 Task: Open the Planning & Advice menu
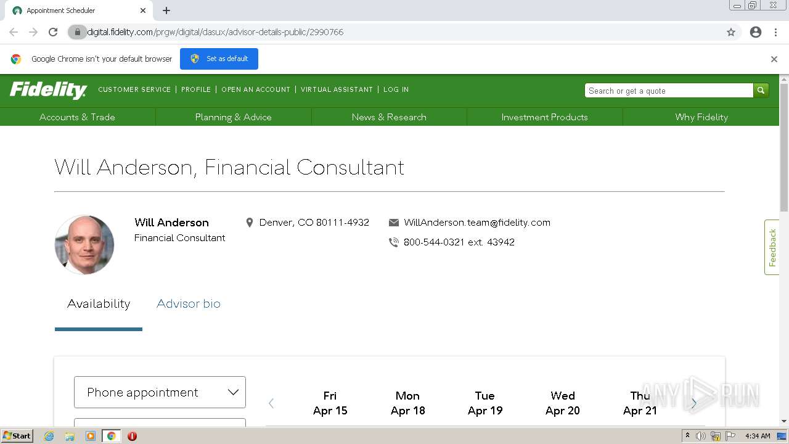point(233,117)
